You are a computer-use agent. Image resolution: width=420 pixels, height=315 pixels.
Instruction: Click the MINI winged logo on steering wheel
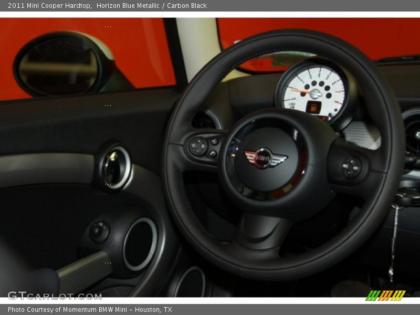click(266, 158)
